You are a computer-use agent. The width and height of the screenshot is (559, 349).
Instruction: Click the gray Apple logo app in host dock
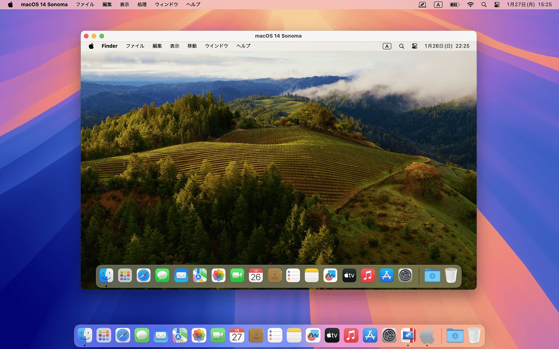pos(427,335)
